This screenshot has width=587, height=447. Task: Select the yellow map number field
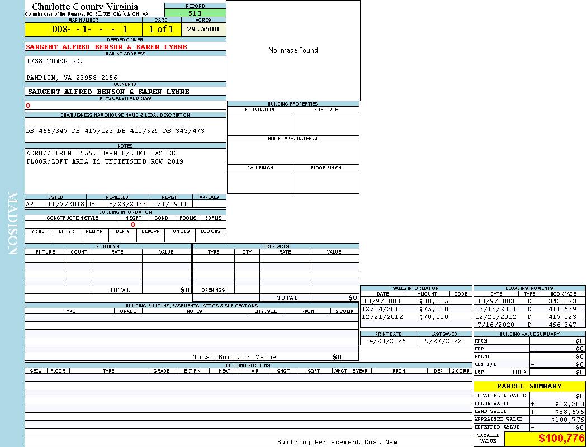tap(83, 29)
